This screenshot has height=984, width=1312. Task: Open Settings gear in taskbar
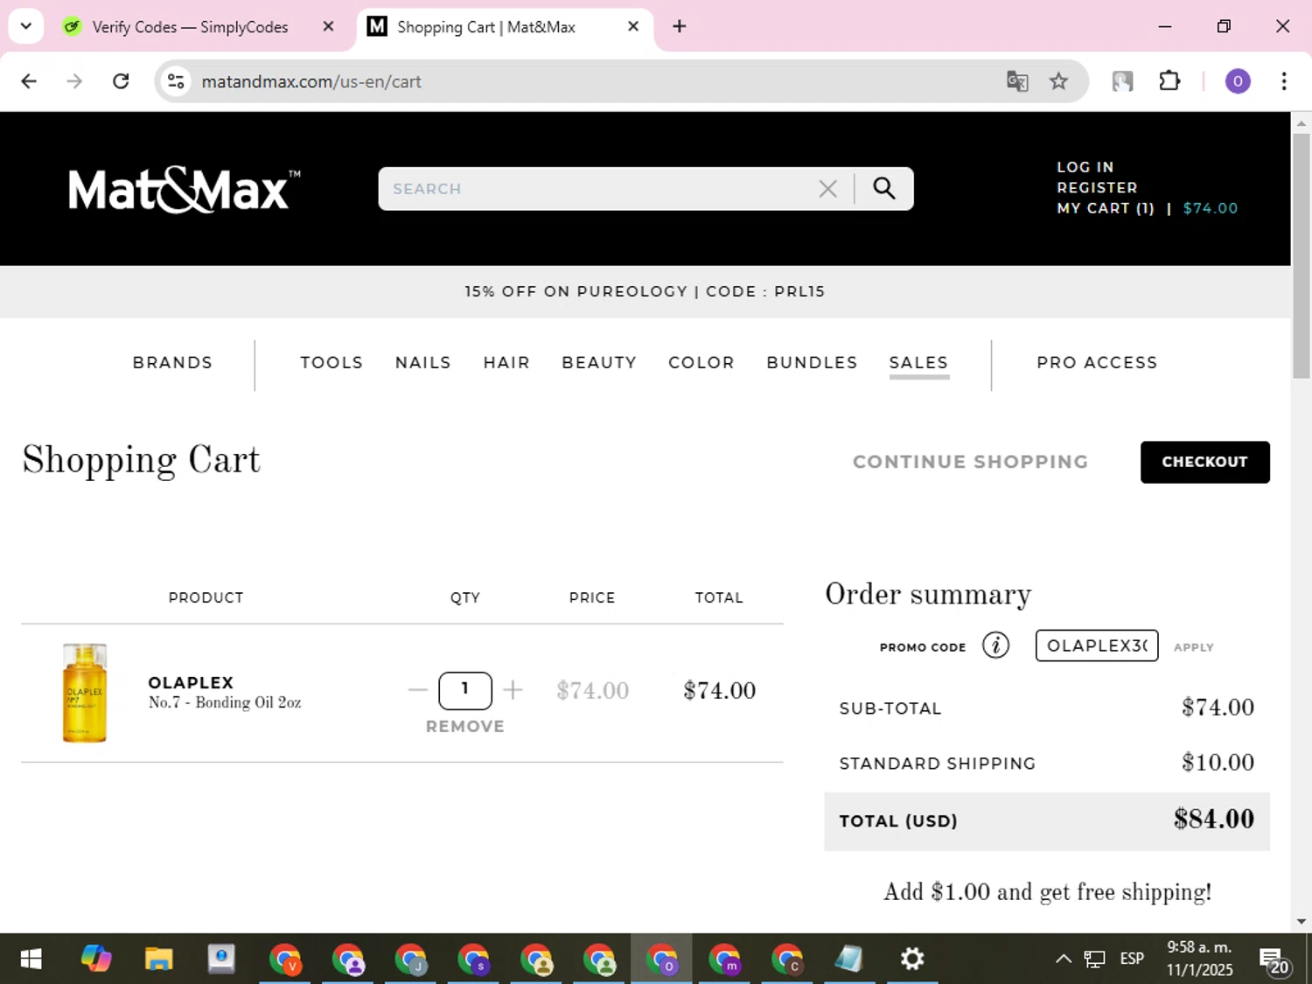[x=912, y=960]
